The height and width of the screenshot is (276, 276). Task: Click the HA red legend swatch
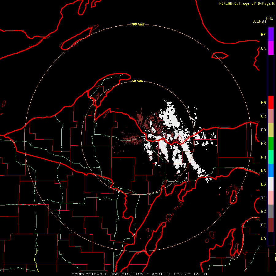[x=271, y=102]
